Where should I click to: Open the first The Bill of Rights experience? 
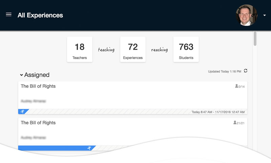pos(38,86)
